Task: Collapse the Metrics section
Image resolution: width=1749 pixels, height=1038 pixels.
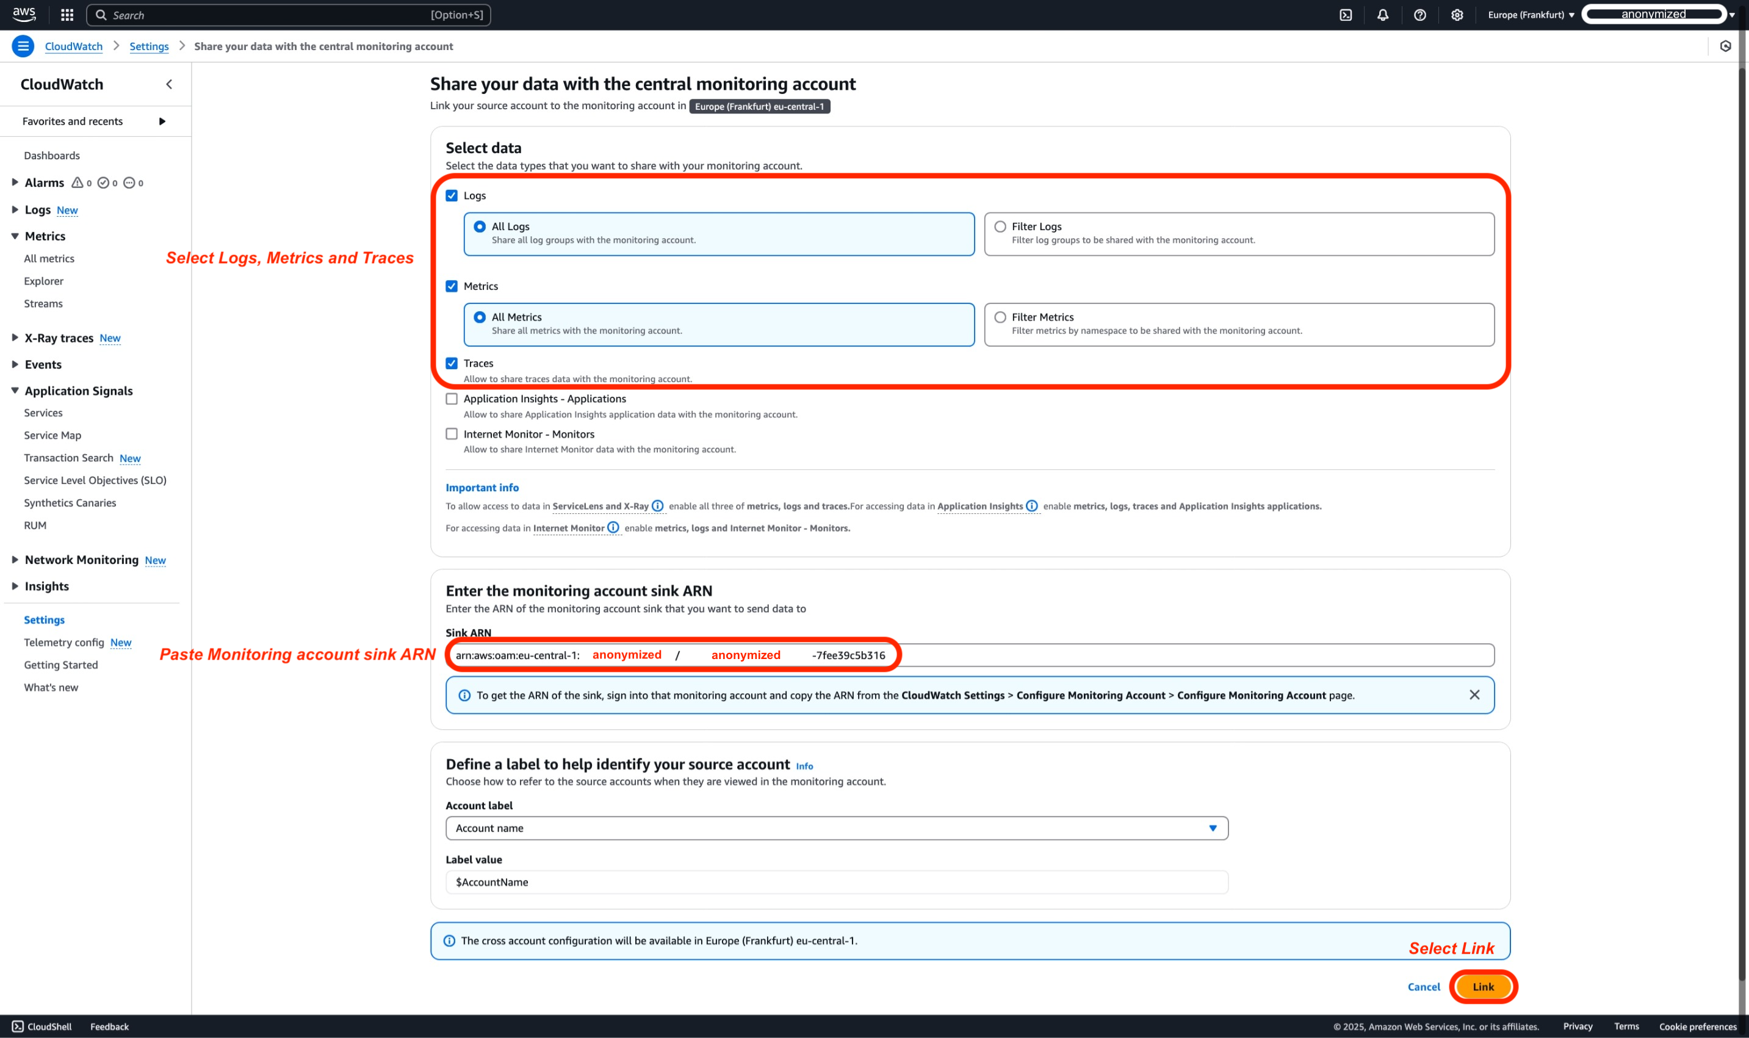Action: click(x=15, y=236)
